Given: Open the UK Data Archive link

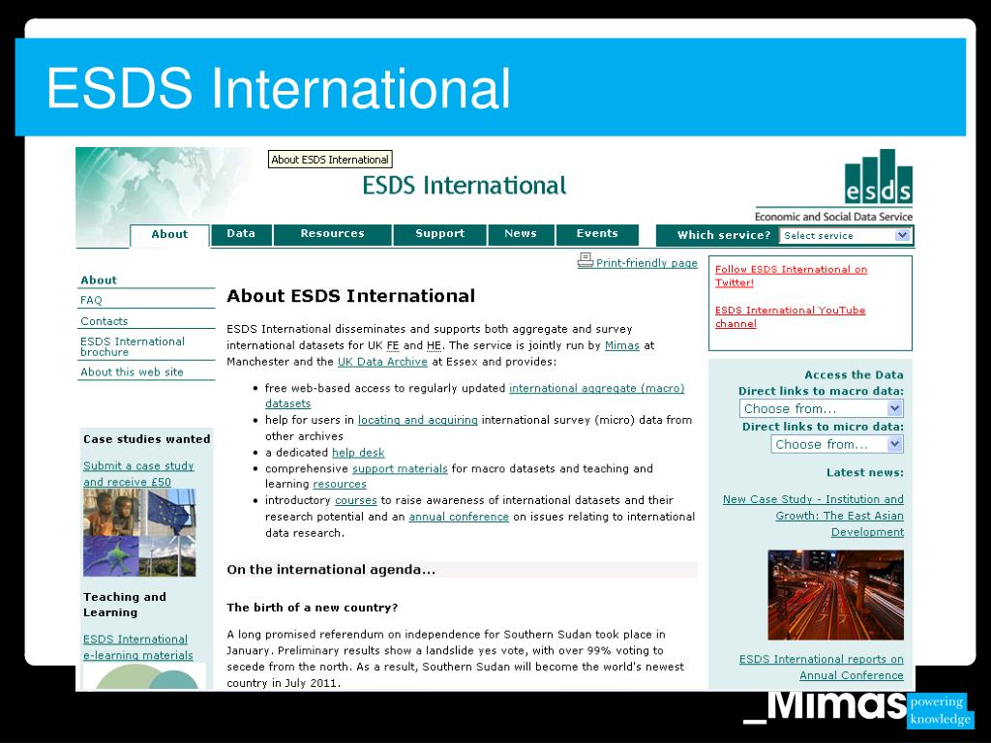Looking at the screenshot, I should pos(382,362).
